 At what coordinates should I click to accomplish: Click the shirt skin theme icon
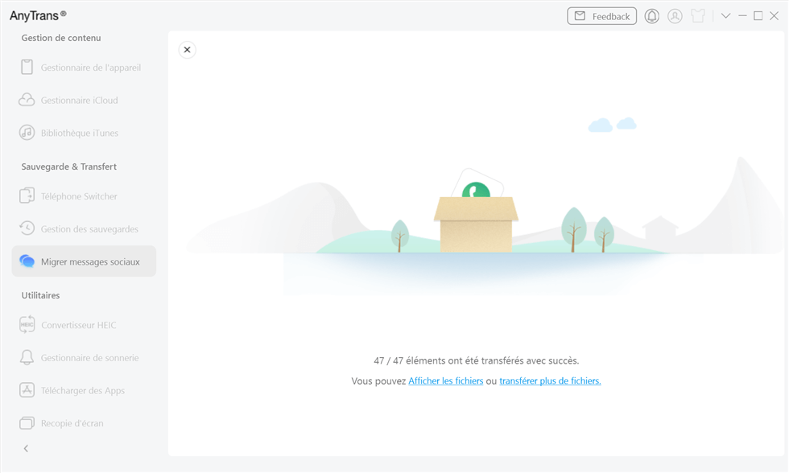tap(698, 16)
